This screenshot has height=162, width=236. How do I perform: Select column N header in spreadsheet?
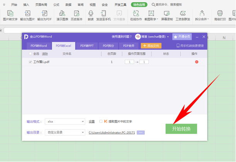[224, 38]
